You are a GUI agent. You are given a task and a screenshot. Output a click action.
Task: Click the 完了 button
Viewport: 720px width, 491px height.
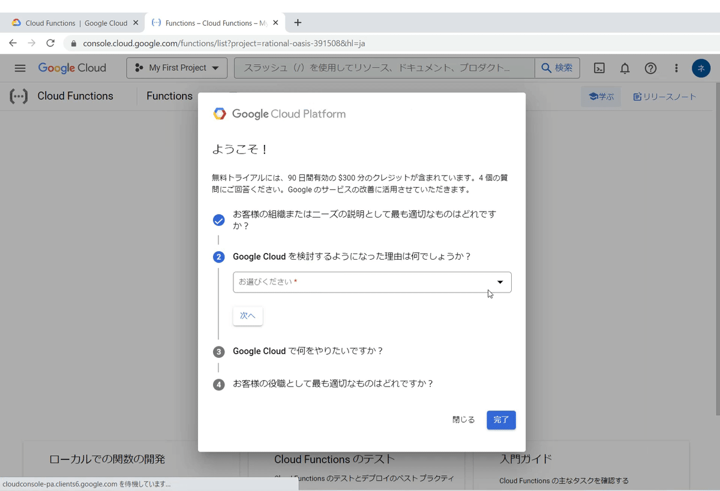click(x=501, y=420)
